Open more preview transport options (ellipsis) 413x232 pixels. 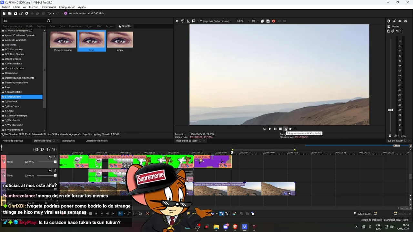[x=295, y=129]
